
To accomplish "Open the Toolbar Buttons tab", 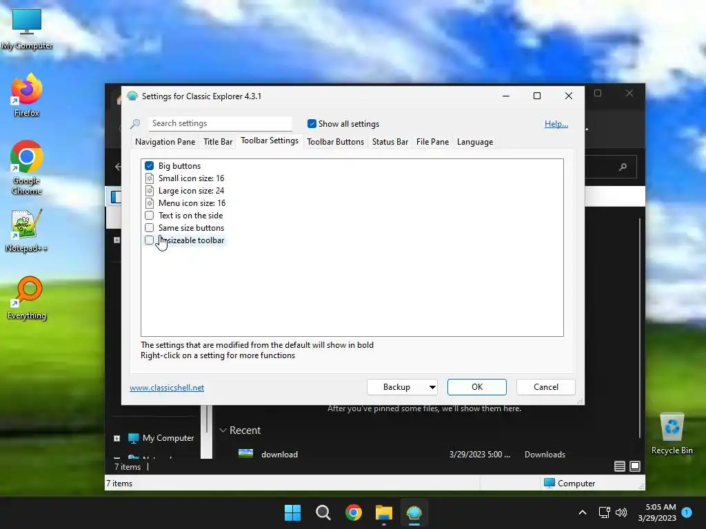I will [x=336, y=142].
